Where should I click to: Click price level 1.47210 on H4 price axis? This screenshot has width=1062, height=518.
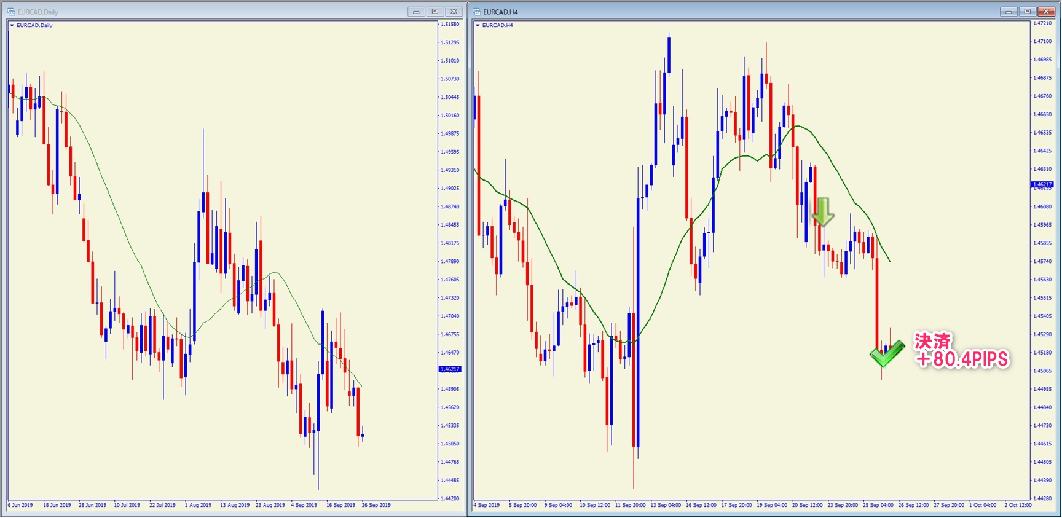tap(1043, 23)
